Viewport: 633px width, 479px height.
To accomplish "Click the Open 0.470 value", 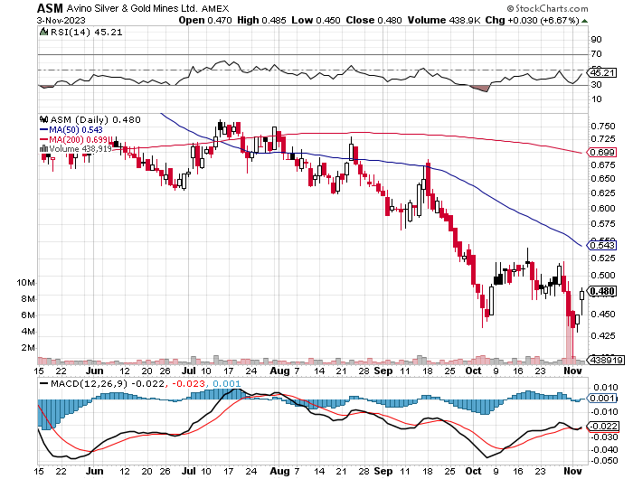I will pyautogui.click(x=205, y=20).
